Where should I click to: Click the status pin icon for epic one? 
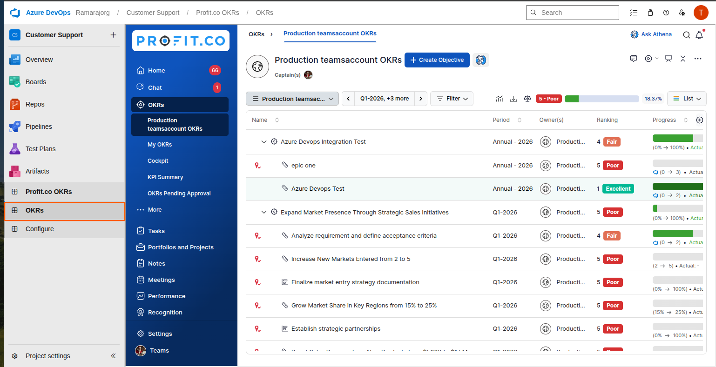tap(257, 166)
